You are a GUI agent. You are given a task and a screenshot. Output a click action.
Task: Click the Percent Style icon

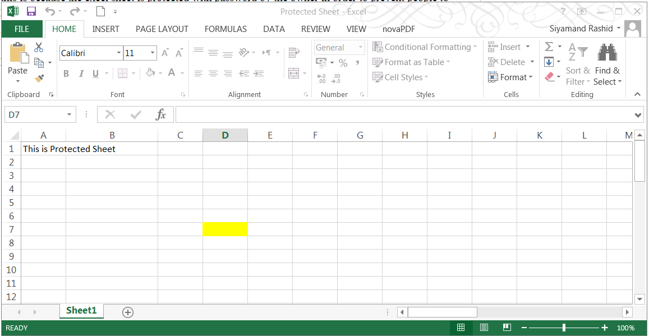point(343,63)
